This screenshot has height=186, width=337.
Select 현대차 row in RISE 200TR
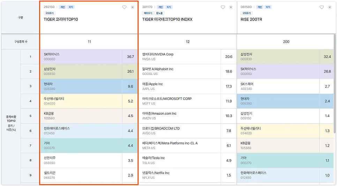point(285,101)
